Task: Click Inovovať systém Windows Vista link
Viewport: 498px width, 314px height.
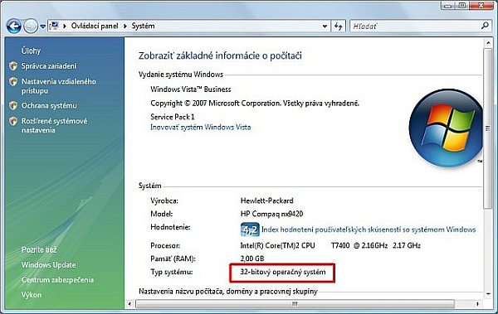Action: click(x=200, y=128)
